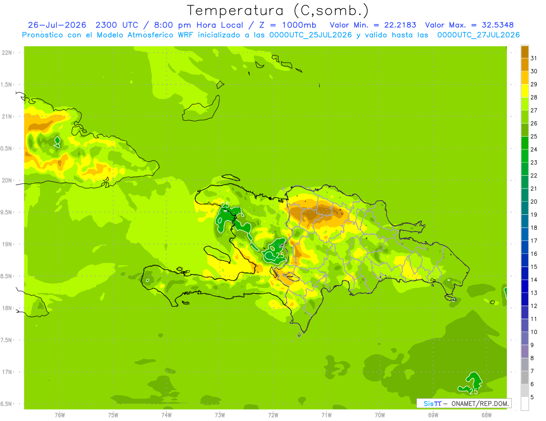The height and width of the screenshot is (421, 546).
Task: Click the "9.5N" latitude tick label
Action: coord(7,212)
